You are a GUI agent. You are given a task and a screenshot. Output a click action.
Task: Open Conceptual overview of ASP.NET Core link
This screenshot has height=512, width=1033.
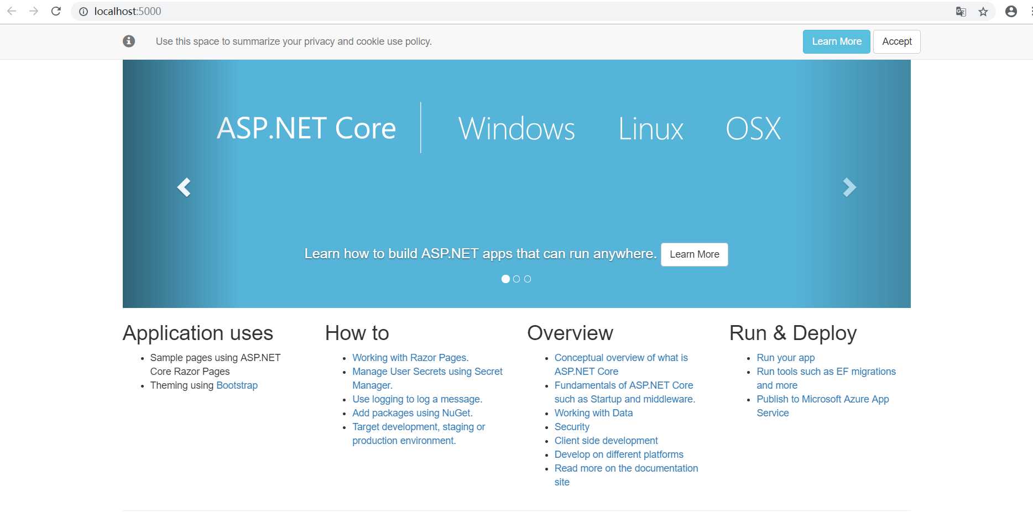(x=620, y=364)
